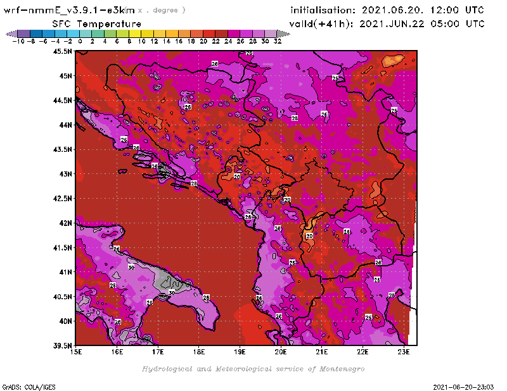
Task: Click the 17E longitude label
Action: click(158, 352)
